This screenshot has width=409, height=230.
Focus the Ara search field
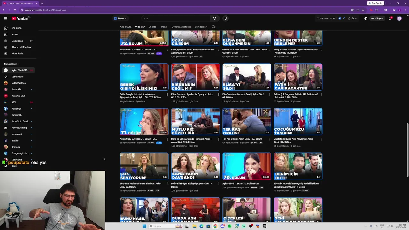click(175, 19)
